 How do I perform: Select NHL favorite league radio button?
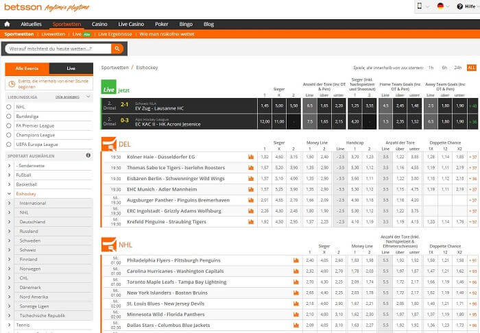point(9,107)
